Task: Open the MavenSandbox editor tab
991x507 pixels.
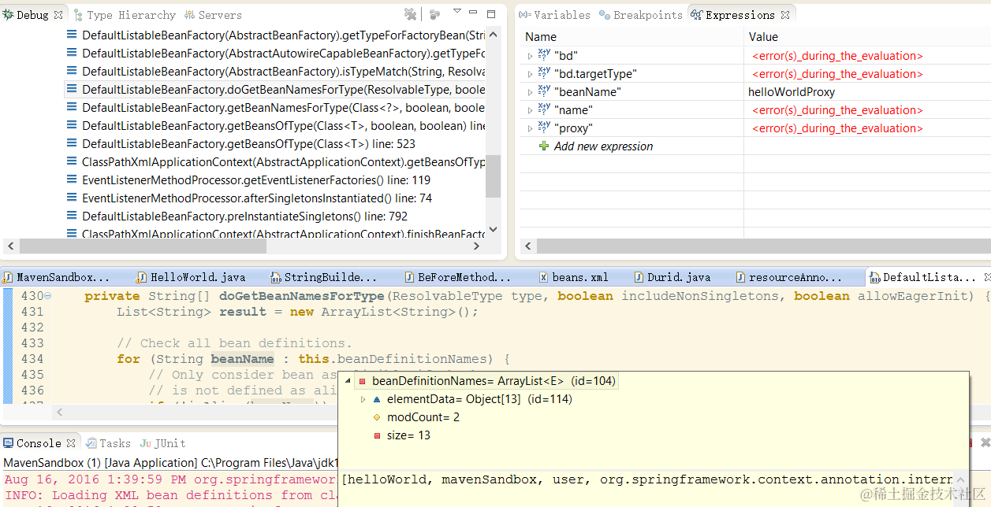Action: [57, 277]
